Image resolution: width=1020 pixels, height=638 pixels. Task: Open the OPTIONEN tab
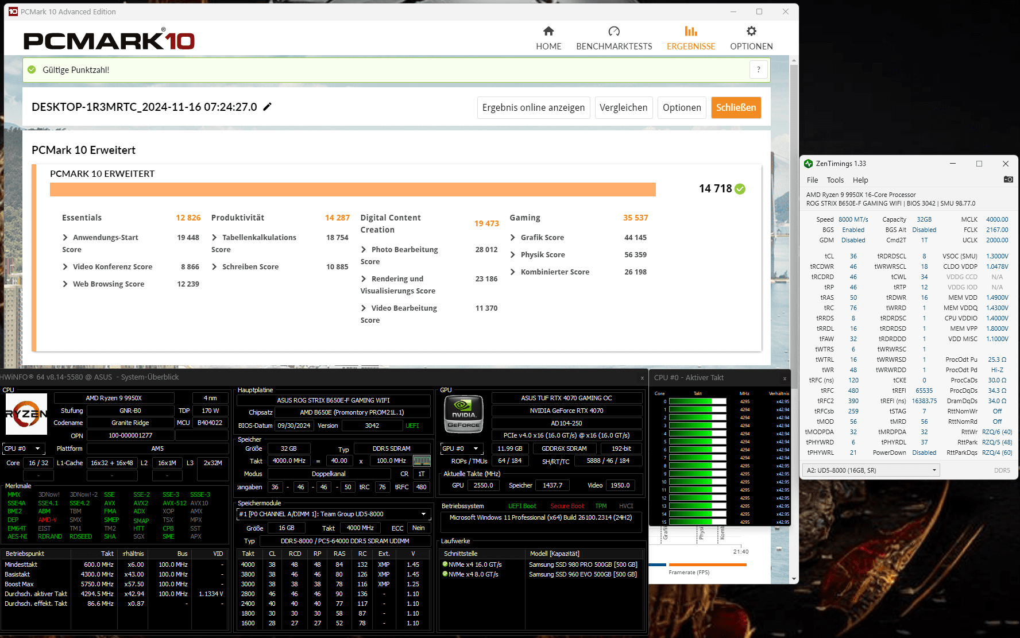coord(751,38)
